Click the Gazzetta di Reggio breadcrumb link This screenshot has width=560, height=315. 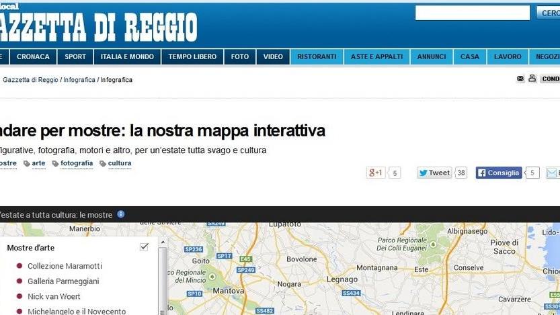coord(30,80)
